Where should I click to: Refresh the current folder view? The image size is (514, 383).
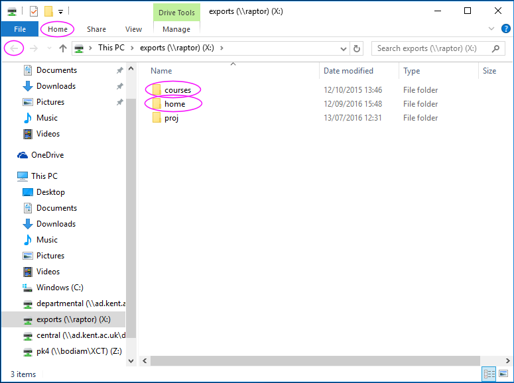point(357,49)
